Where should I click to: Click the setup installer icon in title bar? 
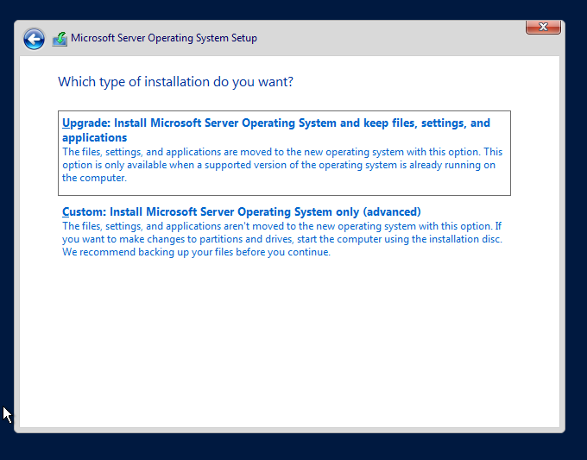pyautogui.click(x=60, y=39)
